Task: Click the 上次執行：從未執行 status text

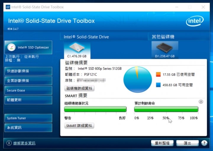Action: (22, 56)
